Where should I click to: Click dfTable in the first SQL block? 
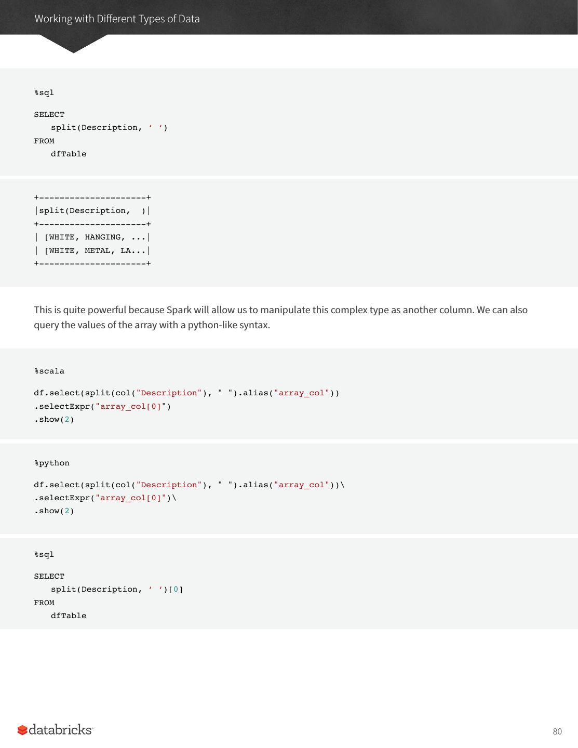69,154
